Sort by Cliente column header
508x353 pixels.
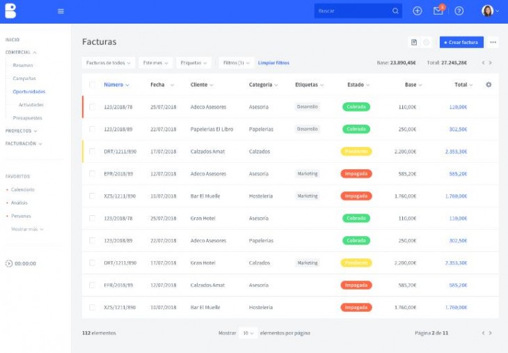point(202,85)
